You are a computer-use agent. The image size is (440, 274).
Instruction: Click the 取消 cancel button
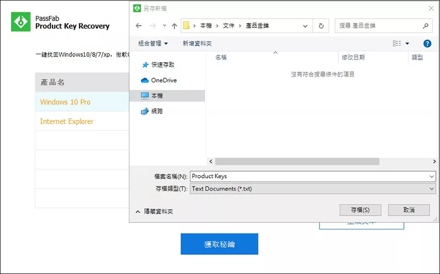pyautogui.click(x=409, y=210)
